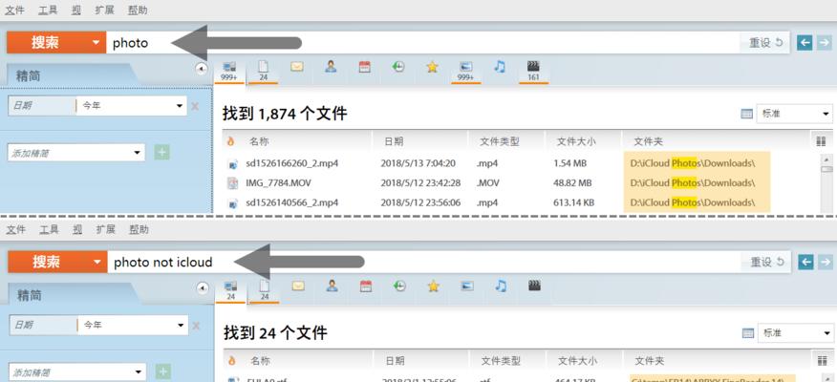Open 文件 menu in top window
837x382 pixels.
(x=15, y=11)
